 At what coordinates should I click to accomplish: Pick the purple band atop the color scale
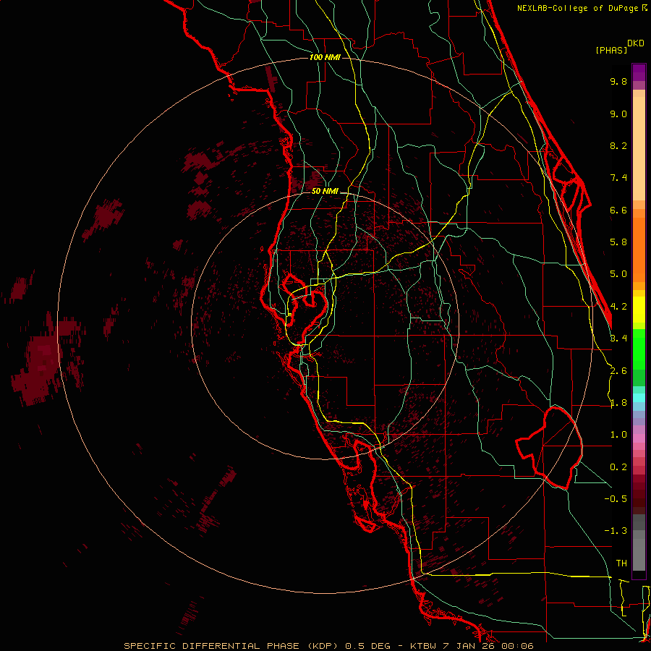point(639,72)
